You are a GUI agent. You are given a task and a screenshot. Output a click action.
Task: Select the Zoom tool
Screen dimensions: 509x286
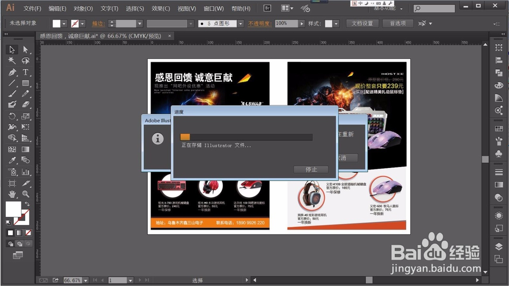25,194
